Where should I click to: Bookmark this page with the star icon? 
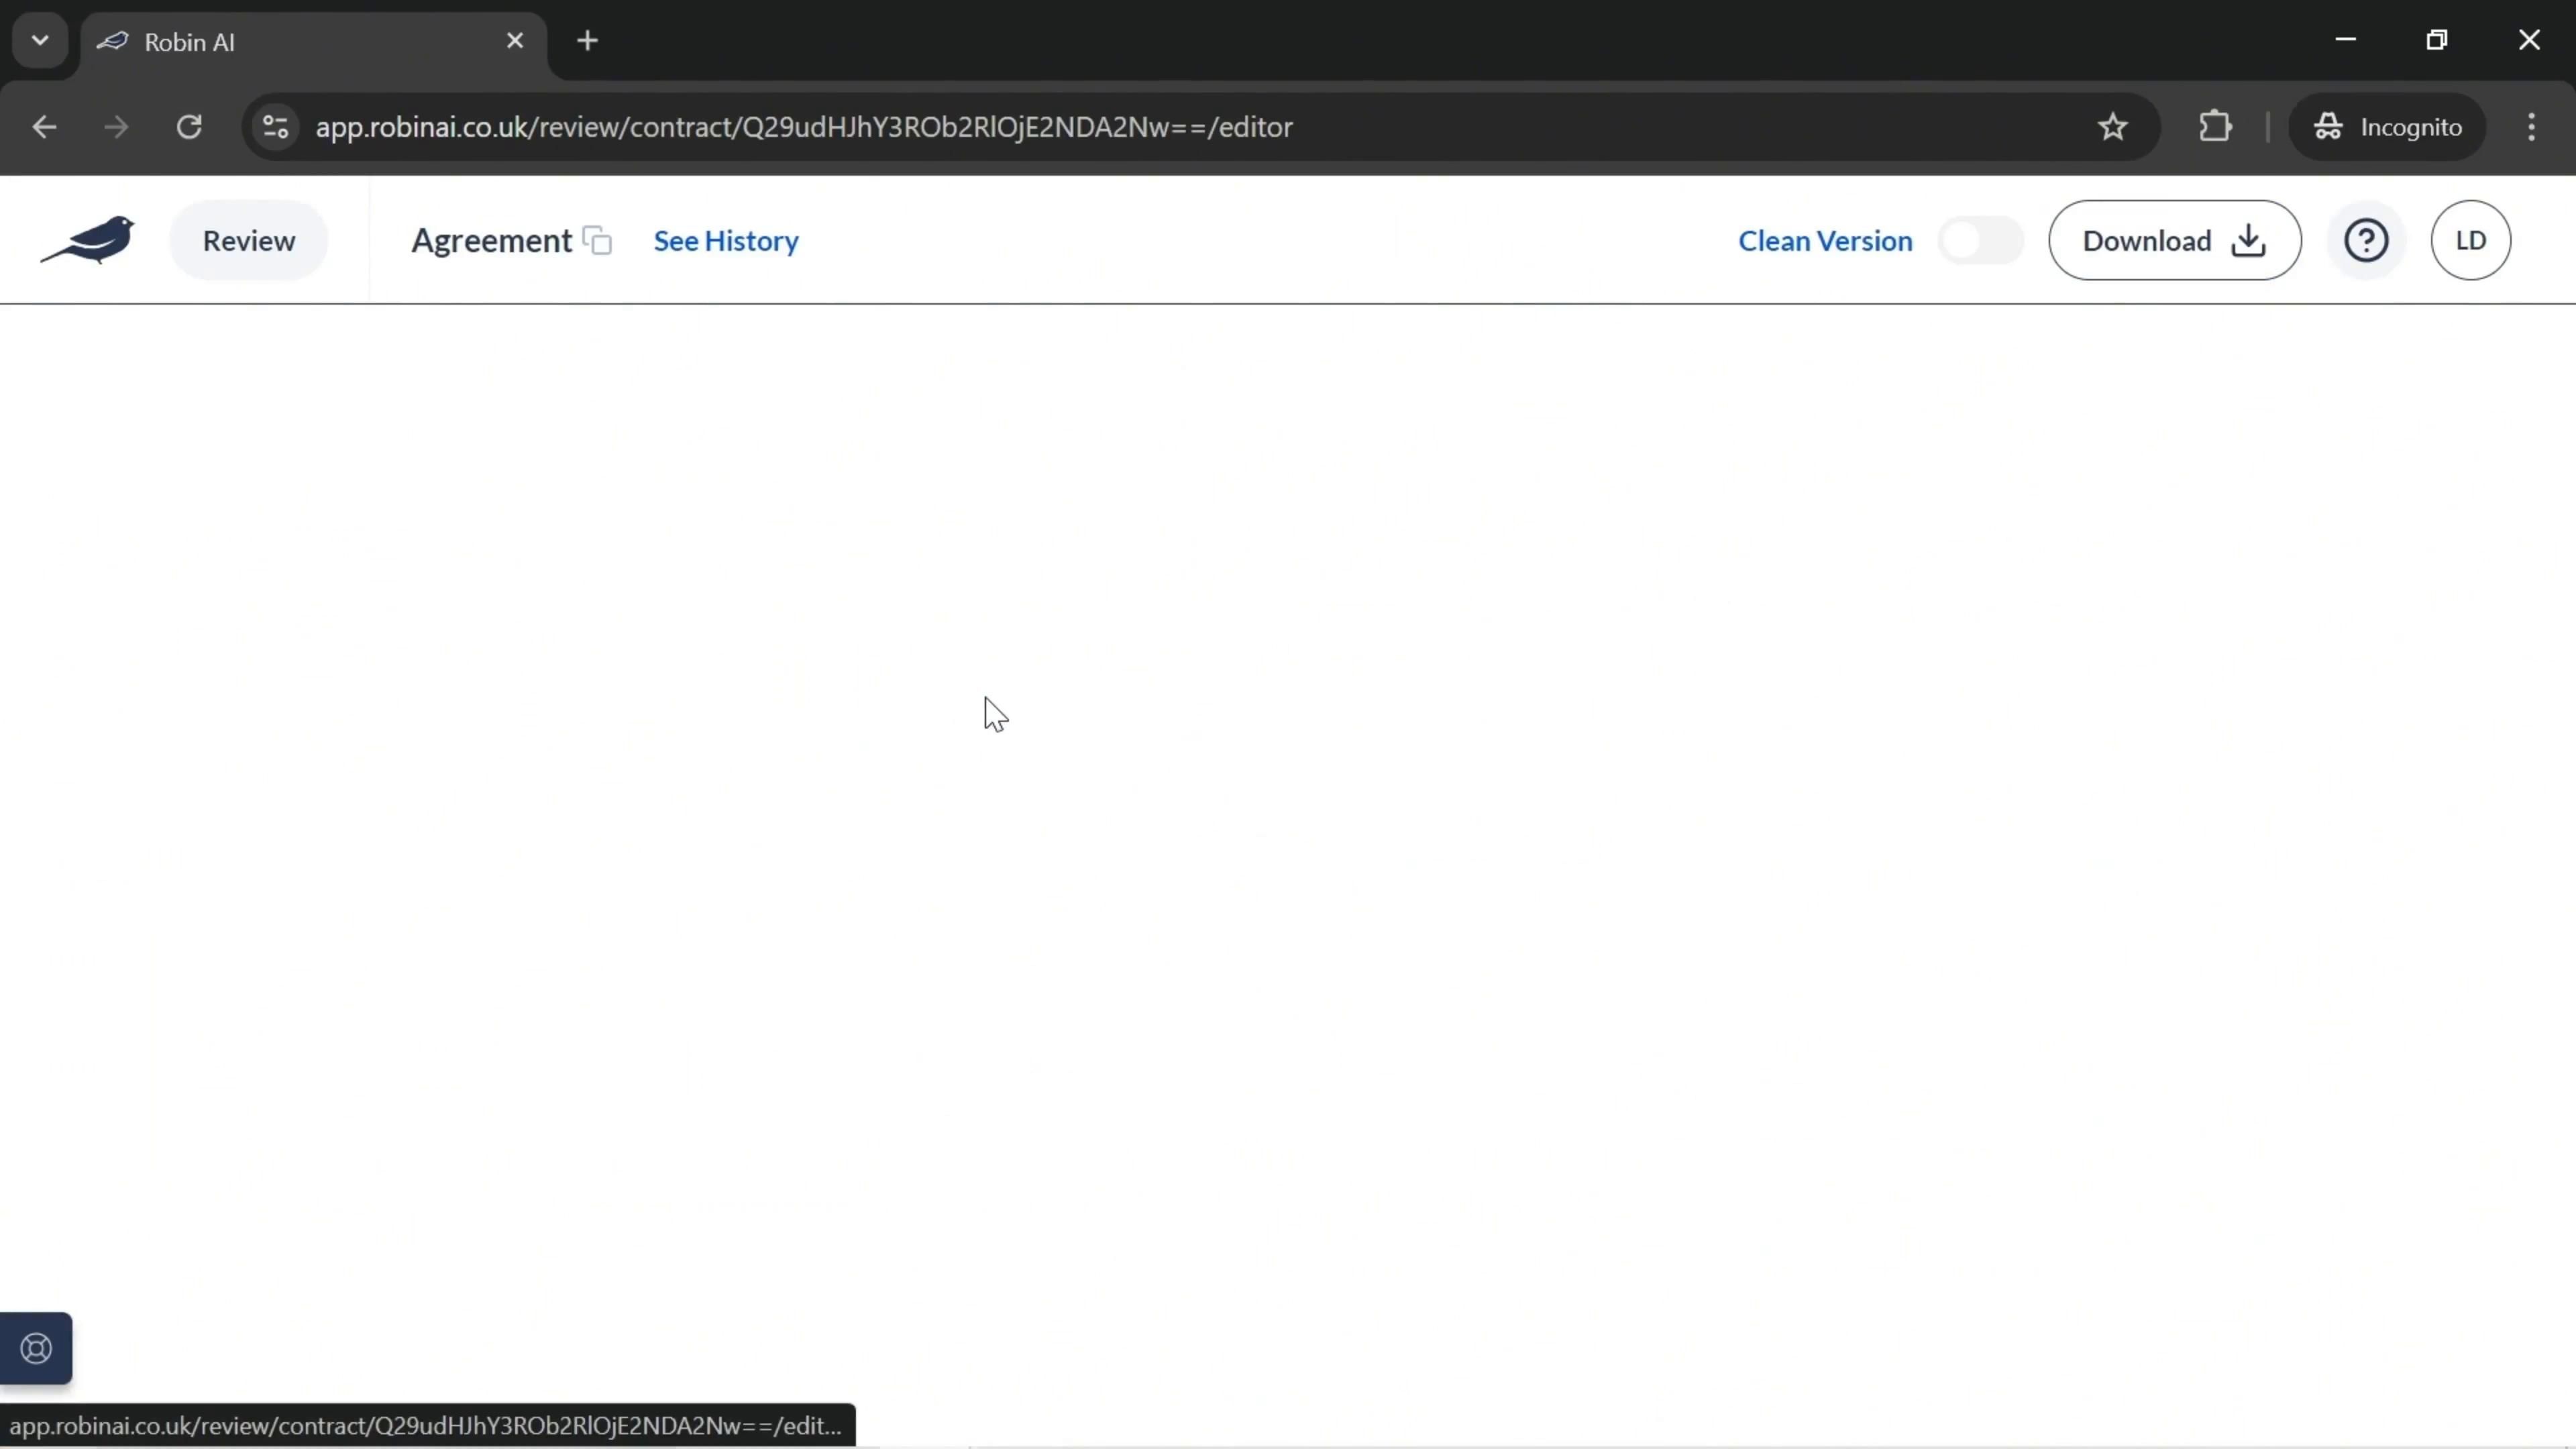(x=2112, y=127)
